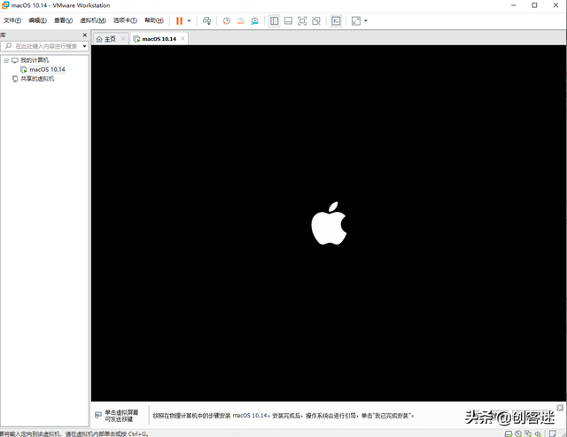Open the 查看(V) menu
Screen dimensions: 567x437
(63, 20)
